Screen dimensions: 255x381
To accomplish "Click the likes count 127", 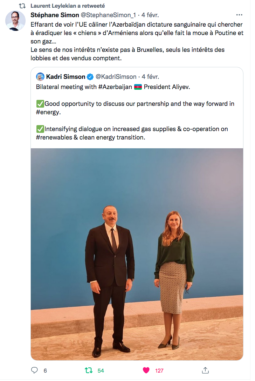I will [x=159, y=370].
